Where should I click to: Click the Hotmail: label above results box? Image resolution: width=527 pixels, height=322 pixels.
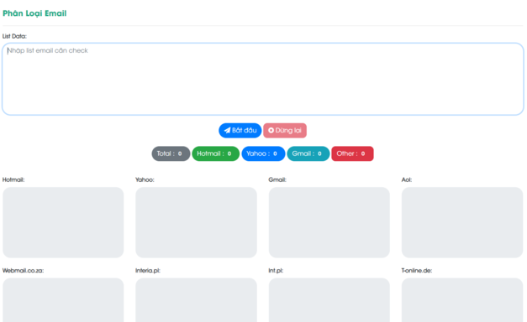tap(13, 179)
